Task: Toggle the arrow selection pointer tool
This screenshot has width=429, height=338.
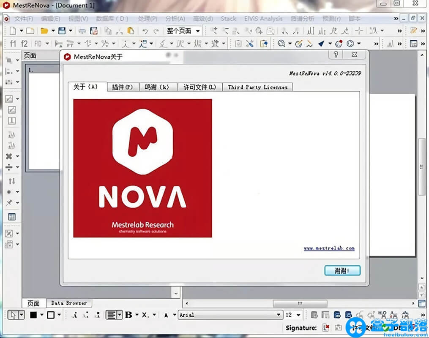Action: coord(13,315)
